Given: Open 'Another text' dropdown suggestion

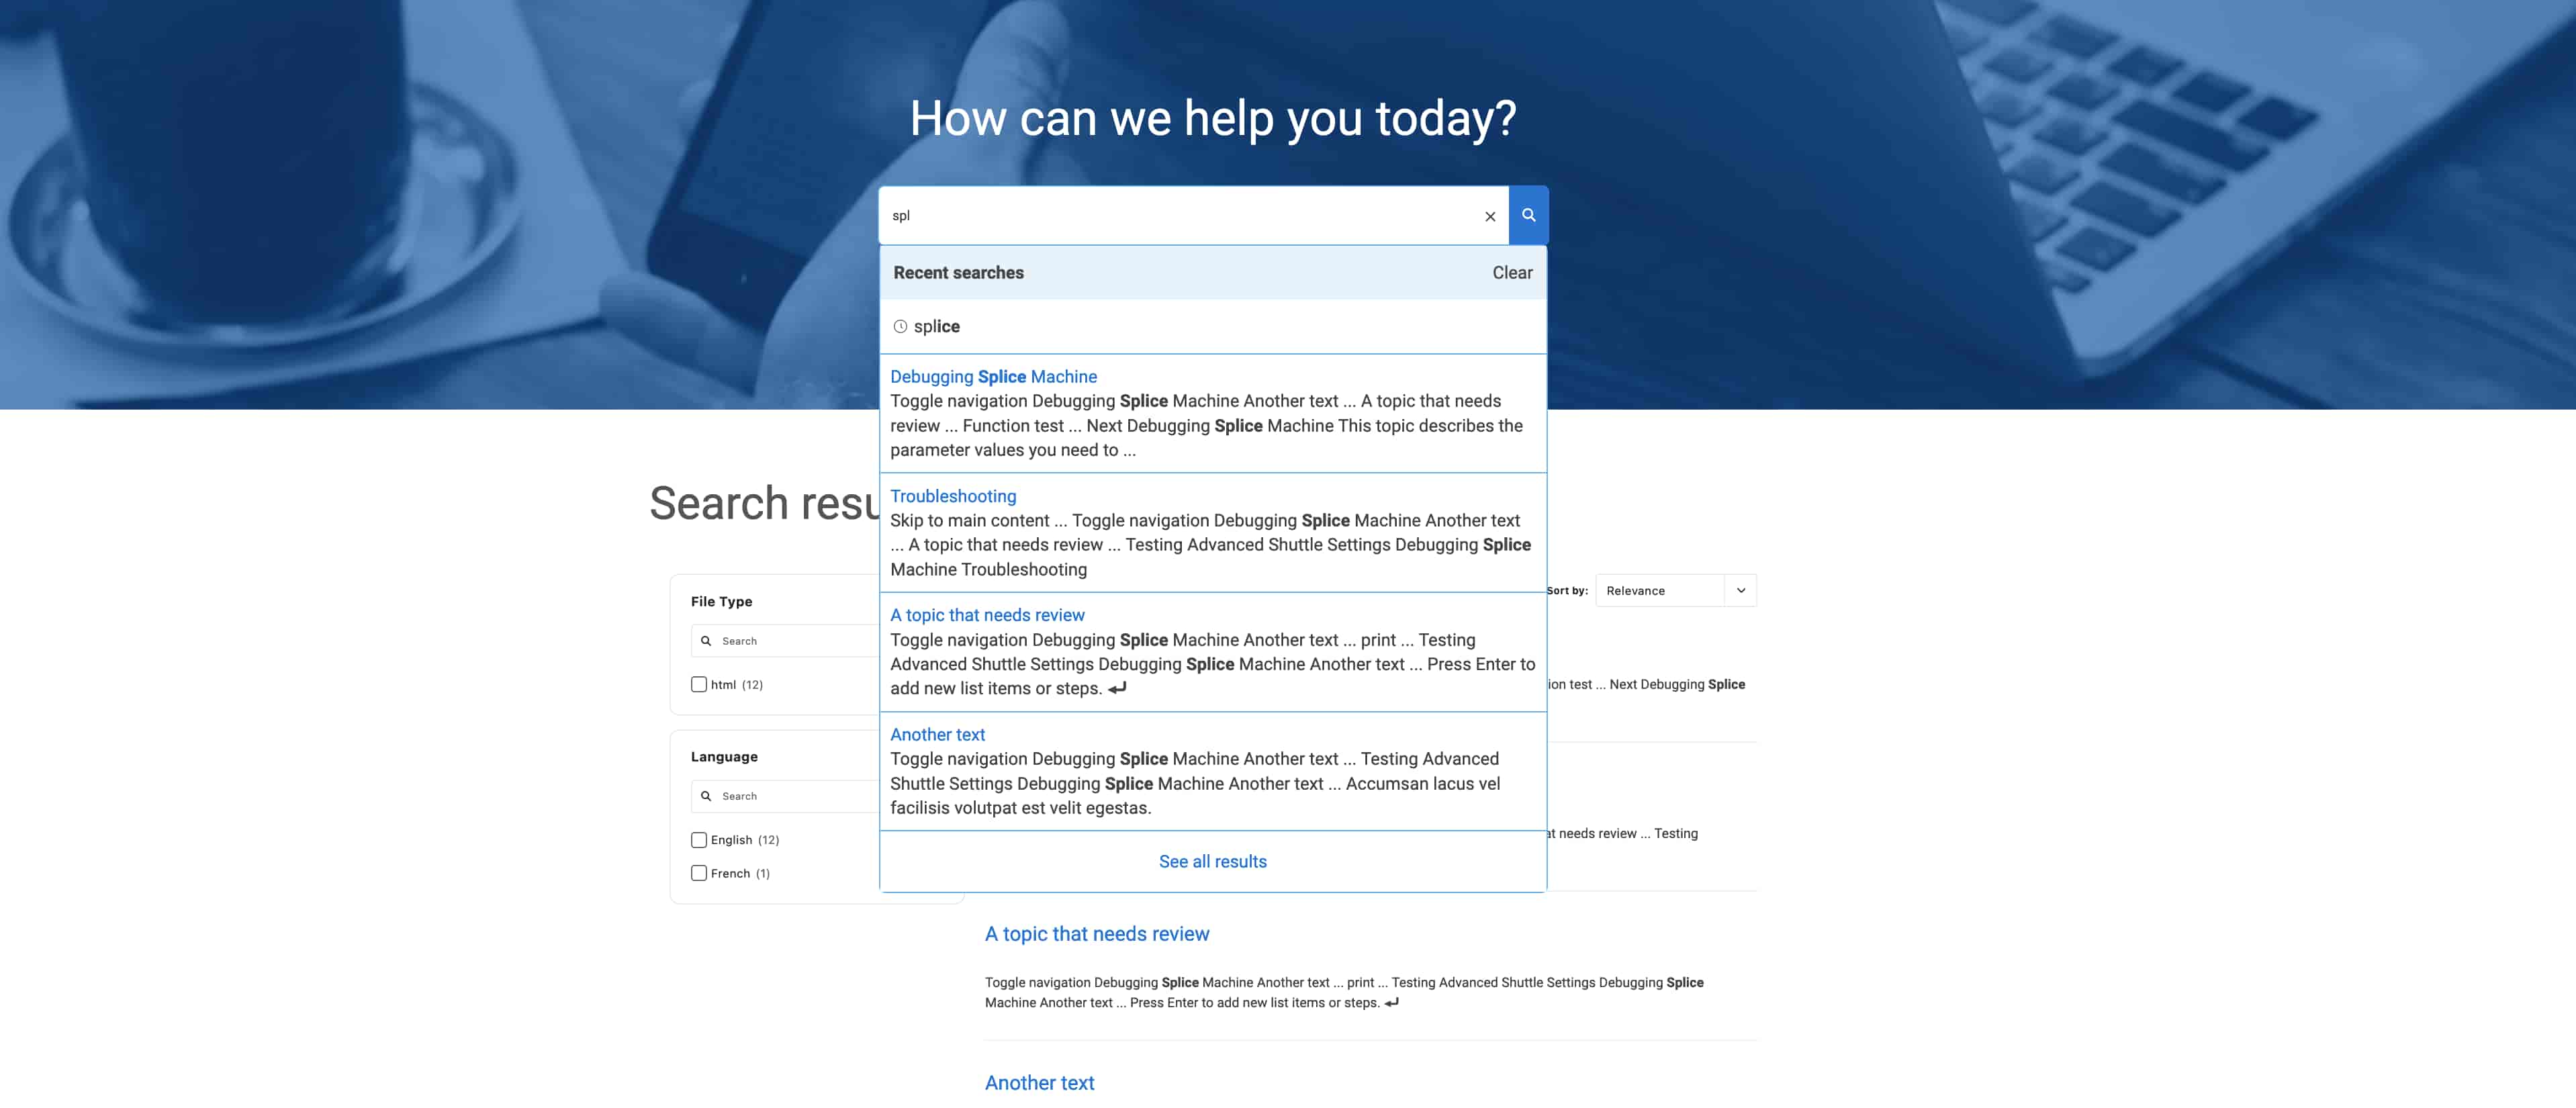Looking at the screenshot, I should point(937,734).
